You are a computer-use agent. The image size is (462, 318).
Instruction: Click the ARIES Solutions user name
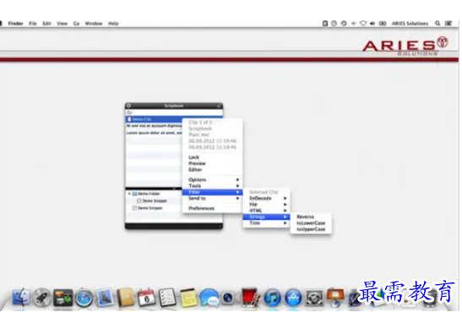(410, 24)
